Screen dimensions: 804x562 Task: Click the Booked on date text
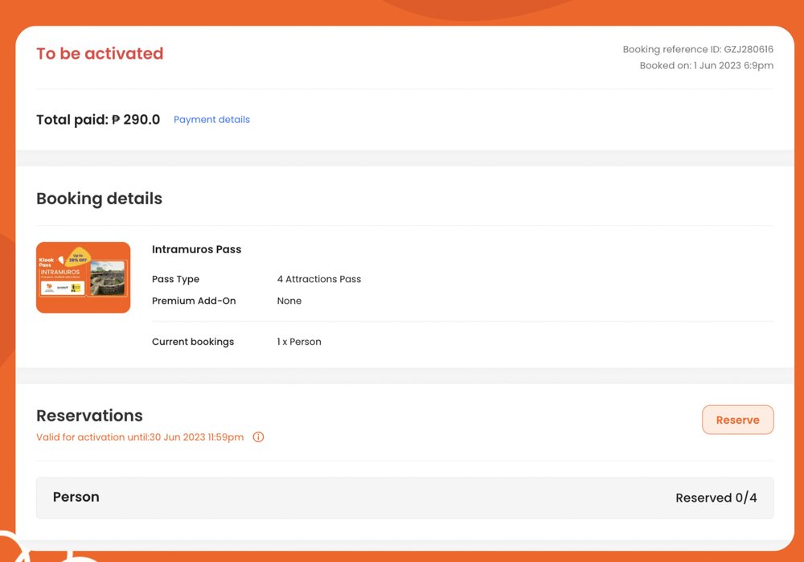point(706,66)
